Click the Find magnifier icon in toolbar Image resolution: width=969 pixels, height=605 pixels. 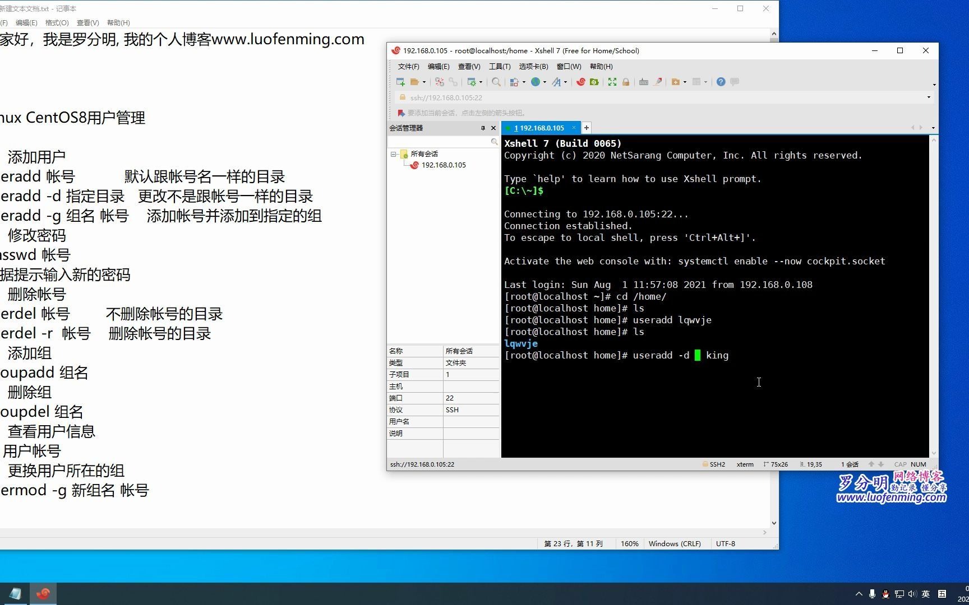pyautogui.click(x=496, y=82)
